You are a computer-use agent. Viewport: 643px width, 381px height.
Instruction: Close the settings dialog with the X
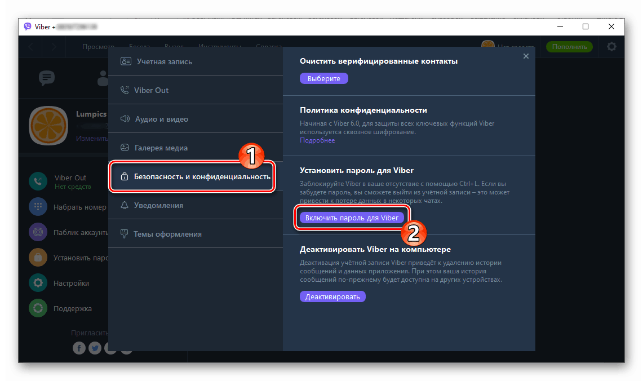click(x=526, y=56)
